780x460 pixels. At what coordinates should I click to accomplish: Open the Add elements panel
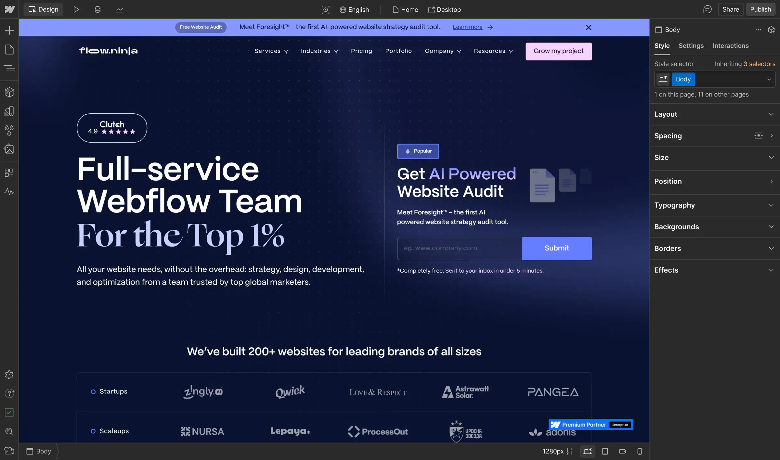coord(9,30)
